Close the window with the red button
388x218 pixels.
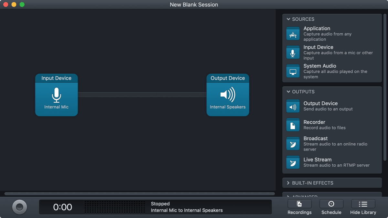(5, 5)
